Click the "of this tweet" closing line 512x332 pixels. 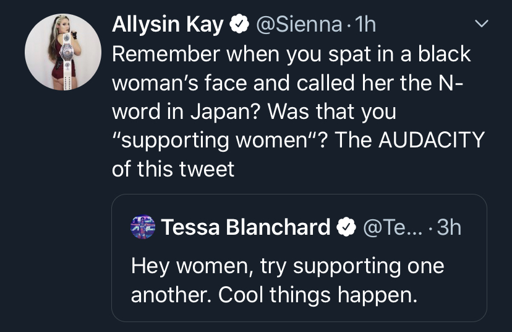pos(173,168)
